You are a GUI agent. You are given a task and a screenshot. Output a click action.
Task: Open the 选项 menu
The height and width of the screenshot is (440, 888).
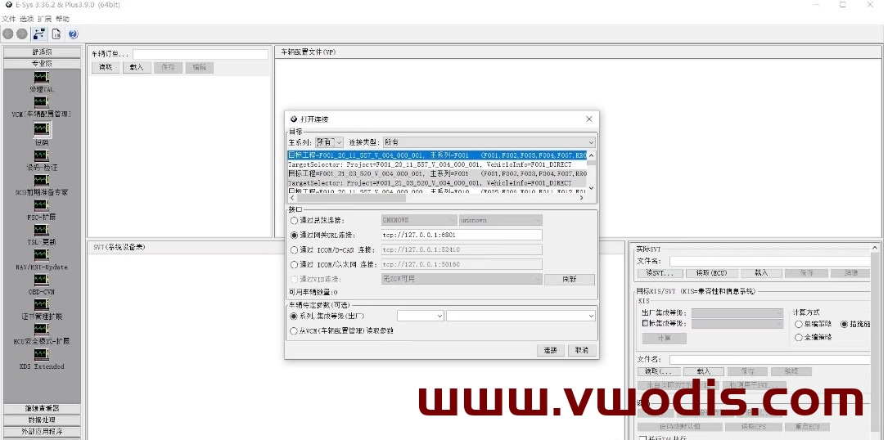[x=27, y=19]
